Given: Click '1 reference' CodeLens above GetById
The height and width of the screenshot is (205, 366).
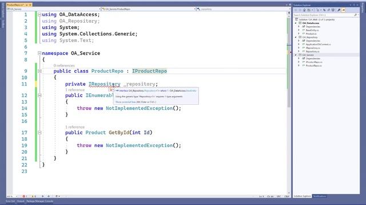Looking at the screenshot, I should (75, 127).
